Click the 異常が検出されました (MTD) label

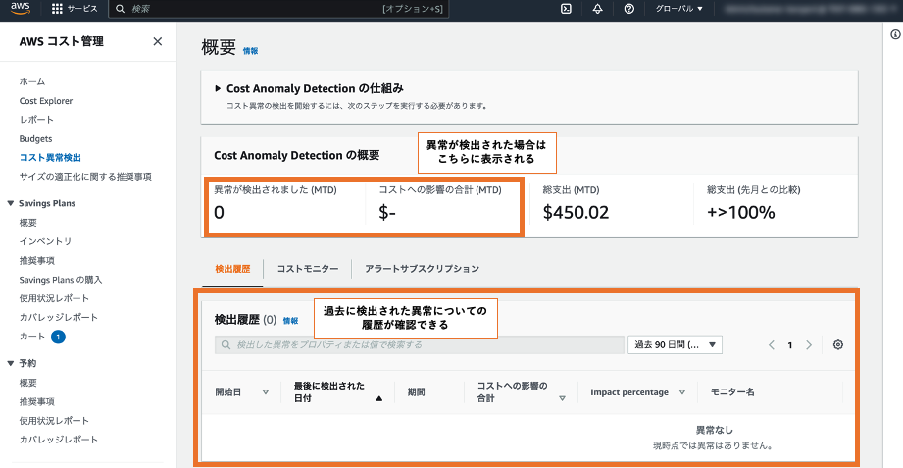coord(276,190)
